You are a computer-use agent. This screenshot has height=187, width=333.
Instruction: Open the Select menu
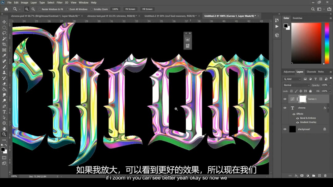click(51, 2)
